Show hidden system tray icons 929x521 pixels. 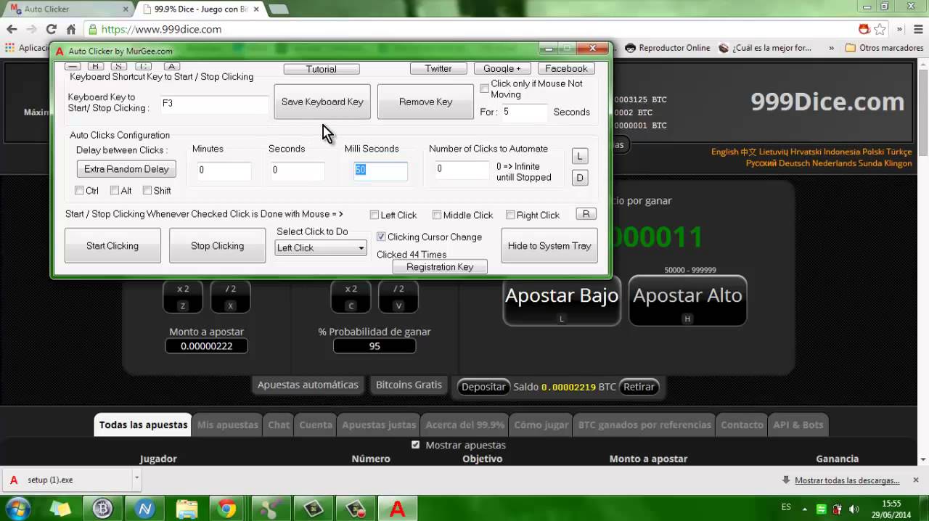click(x=805, y=509)
